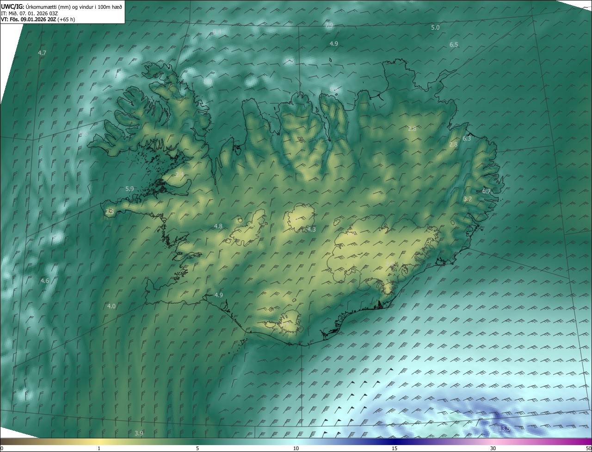This screenshot has height=452, width=592.
Task: Click the 0 tick on the color scale
Action: pos(2,448)
